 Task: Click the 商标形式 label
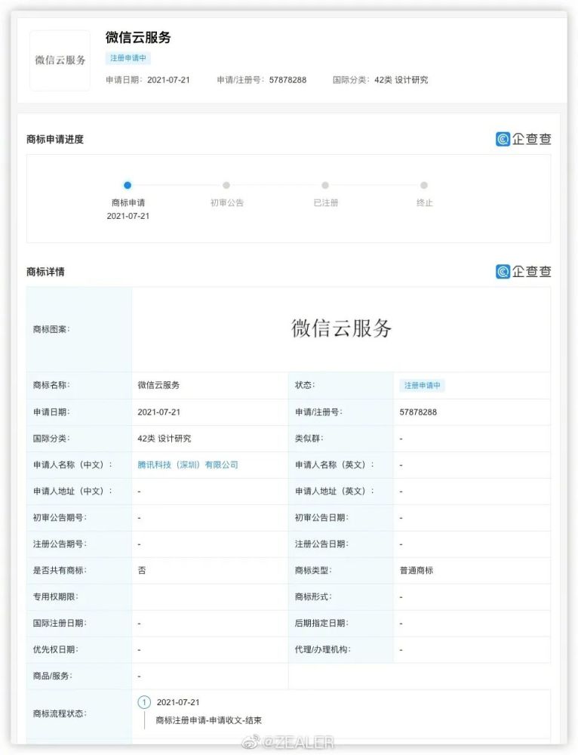313,596
